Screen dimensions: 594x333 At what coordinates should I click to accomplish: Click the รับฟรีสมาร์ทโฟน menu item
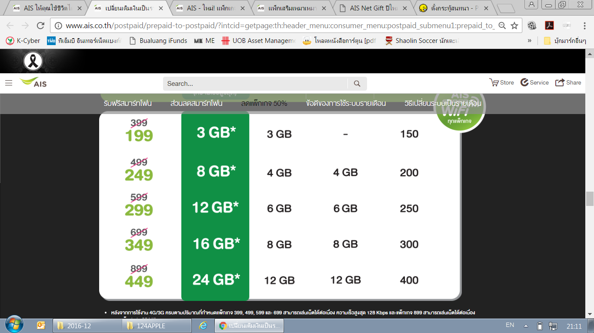tap(128, 104)
